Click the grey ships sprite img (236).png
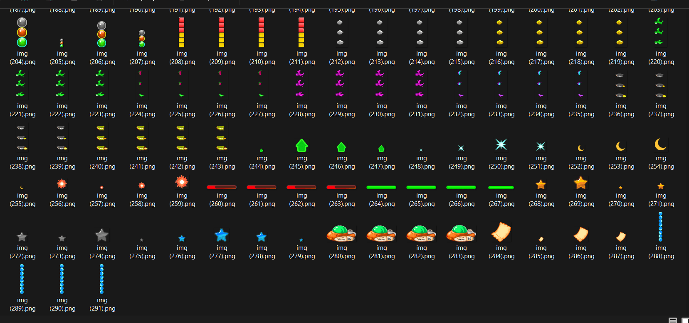Screen dimensions: 689x323 [x=621, y=86]
